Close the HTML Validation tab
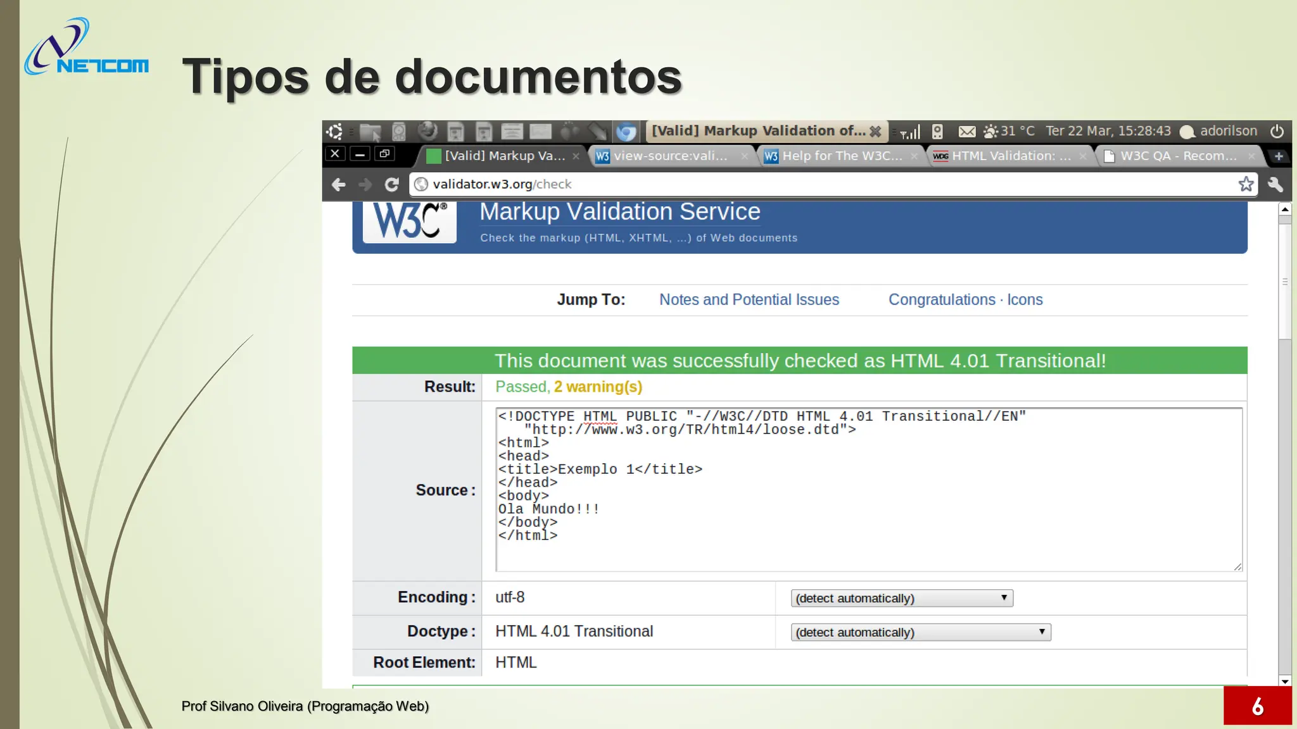Image resolution: width=1297 pixels, height=729 pixels. [x=1083, y=156]
